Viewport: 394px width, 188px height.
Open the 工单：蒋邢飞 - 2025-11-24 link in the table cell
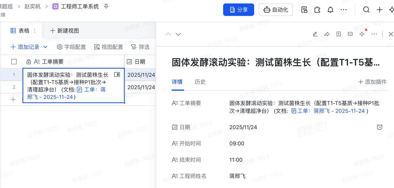[x=66, y=93]
